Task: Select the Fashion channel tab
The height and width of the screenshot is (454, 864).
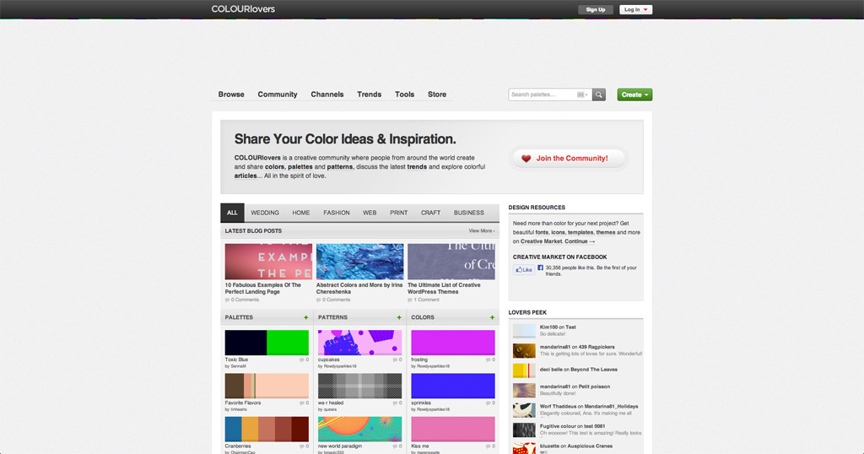Action: tap(336, 213)
